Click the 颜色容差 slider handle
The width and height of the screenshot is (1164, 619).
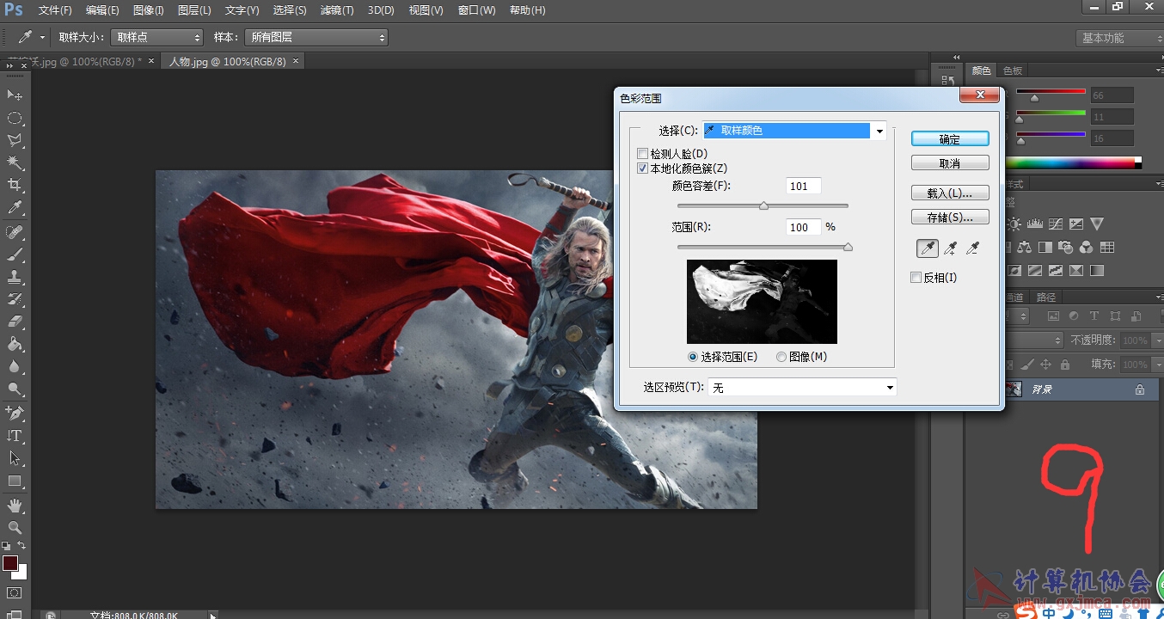coord(763,205)
